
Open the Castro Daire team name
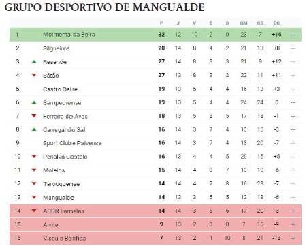click(x=60, y=89)
